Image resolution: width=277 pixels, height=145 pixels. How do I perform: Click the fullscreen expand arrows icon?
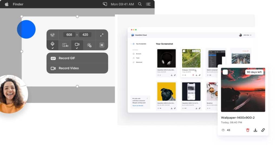click(102, 35)
